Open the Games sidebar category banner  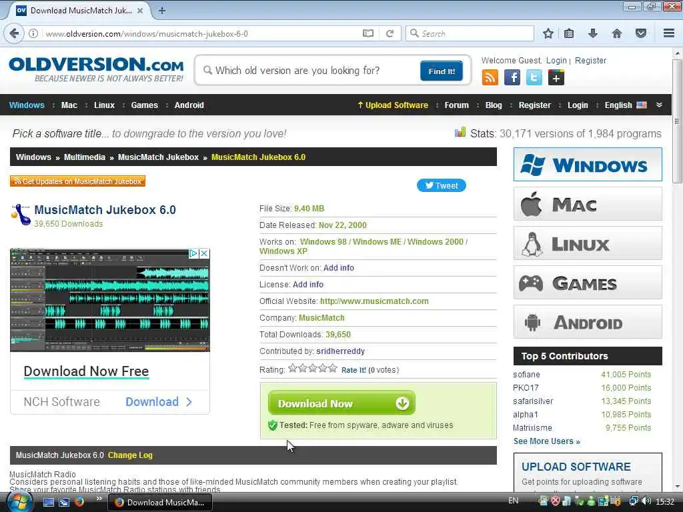(x=588, y=283)
